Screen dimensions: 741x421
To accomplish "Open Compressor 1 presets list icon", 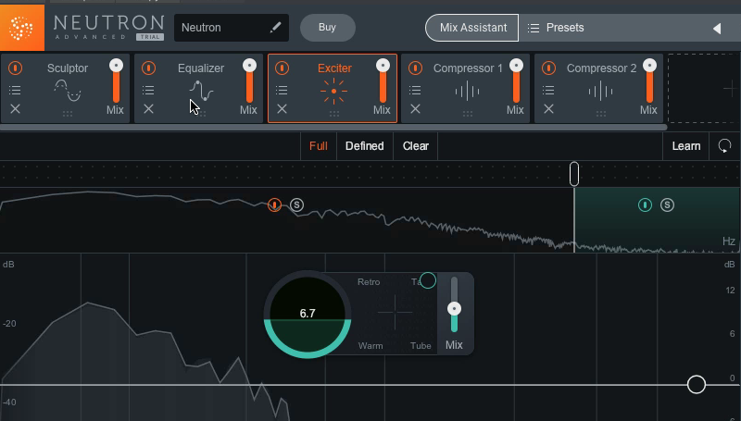I will [x=415, y=90].
